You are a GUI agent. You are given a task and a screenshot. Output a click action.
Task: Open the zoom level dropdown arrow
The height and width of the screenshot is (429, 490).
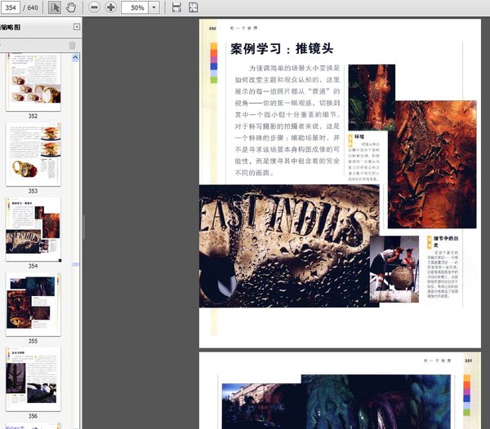click(x=154, y=7)
